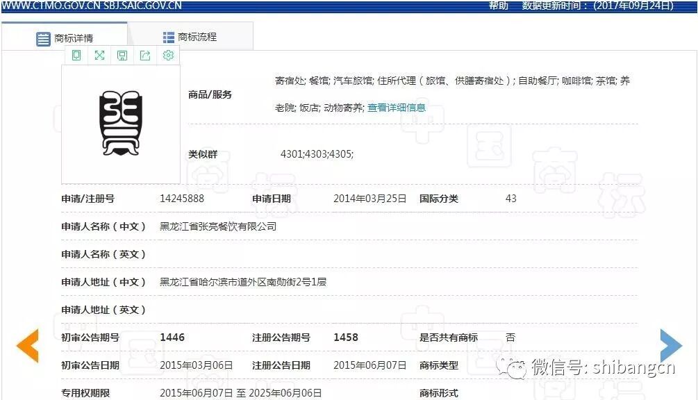Switch to the 商标详情 tab

tap(65, 37)
